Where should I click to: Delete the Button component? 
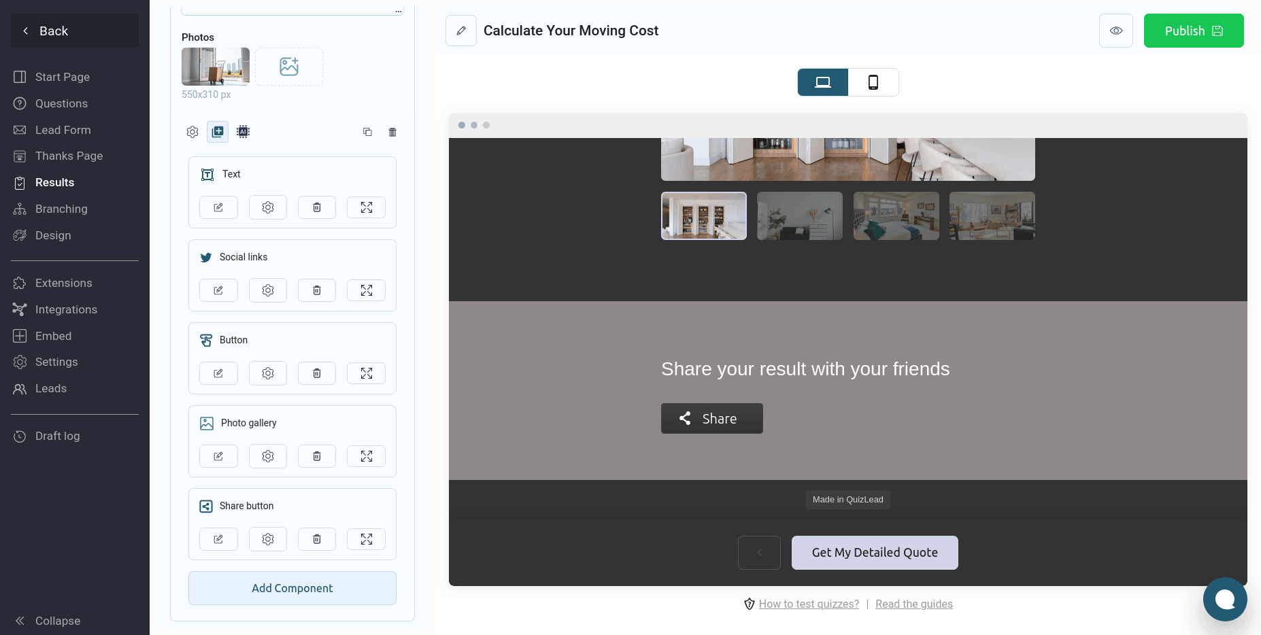[317, 373]
